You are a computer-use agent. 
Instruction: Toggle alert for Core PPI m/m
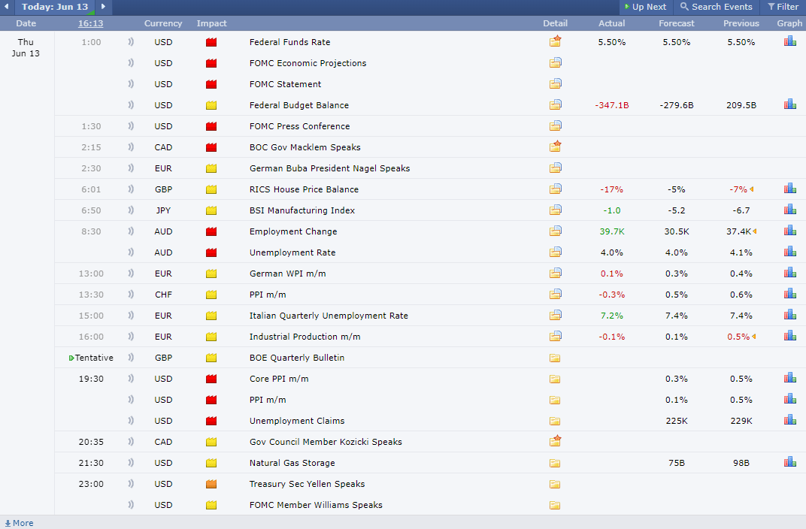tap(131, 379)
